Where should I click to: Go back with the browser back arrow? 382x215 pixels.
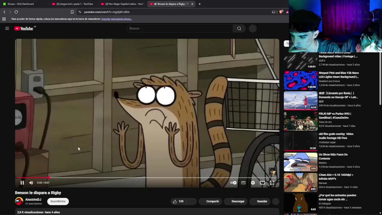(x=4, y=12)
